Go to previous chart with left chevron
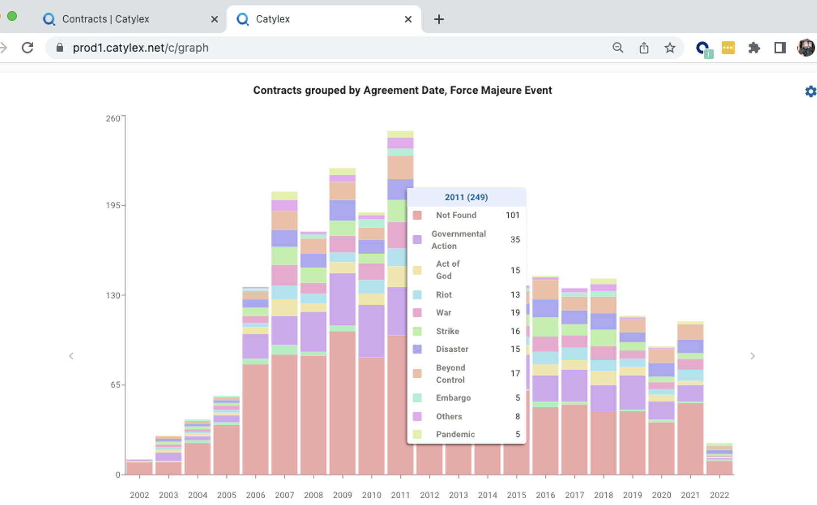Image resolution: width=817 pixels, height=505 pixels. tap(71, 356)
